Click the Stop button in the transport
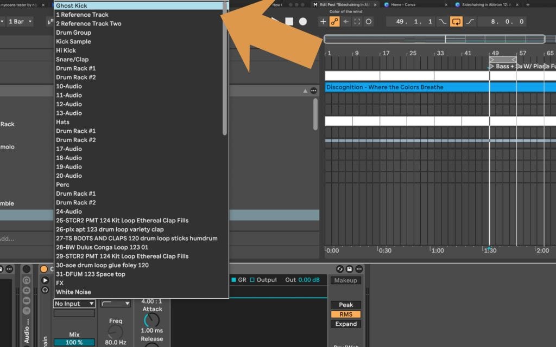 (x=289, y=22)
